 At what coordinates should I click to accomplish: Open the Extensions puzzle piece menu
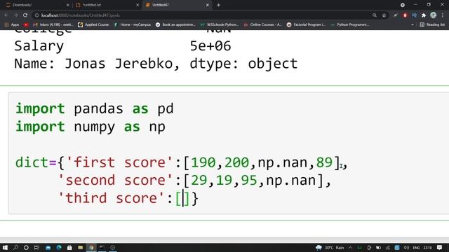[x=424, y=15]
